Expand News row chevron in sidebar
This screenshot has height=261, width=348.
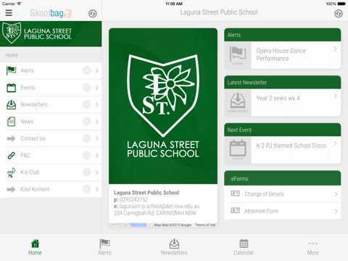pyautogui.click(x=97, y=122)
